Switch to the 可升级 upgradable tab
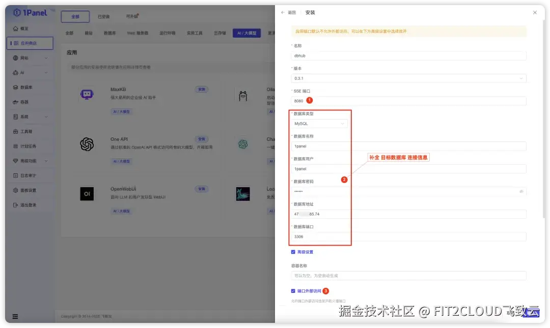Viewport: 550px width, 328px height. [132, 16]
